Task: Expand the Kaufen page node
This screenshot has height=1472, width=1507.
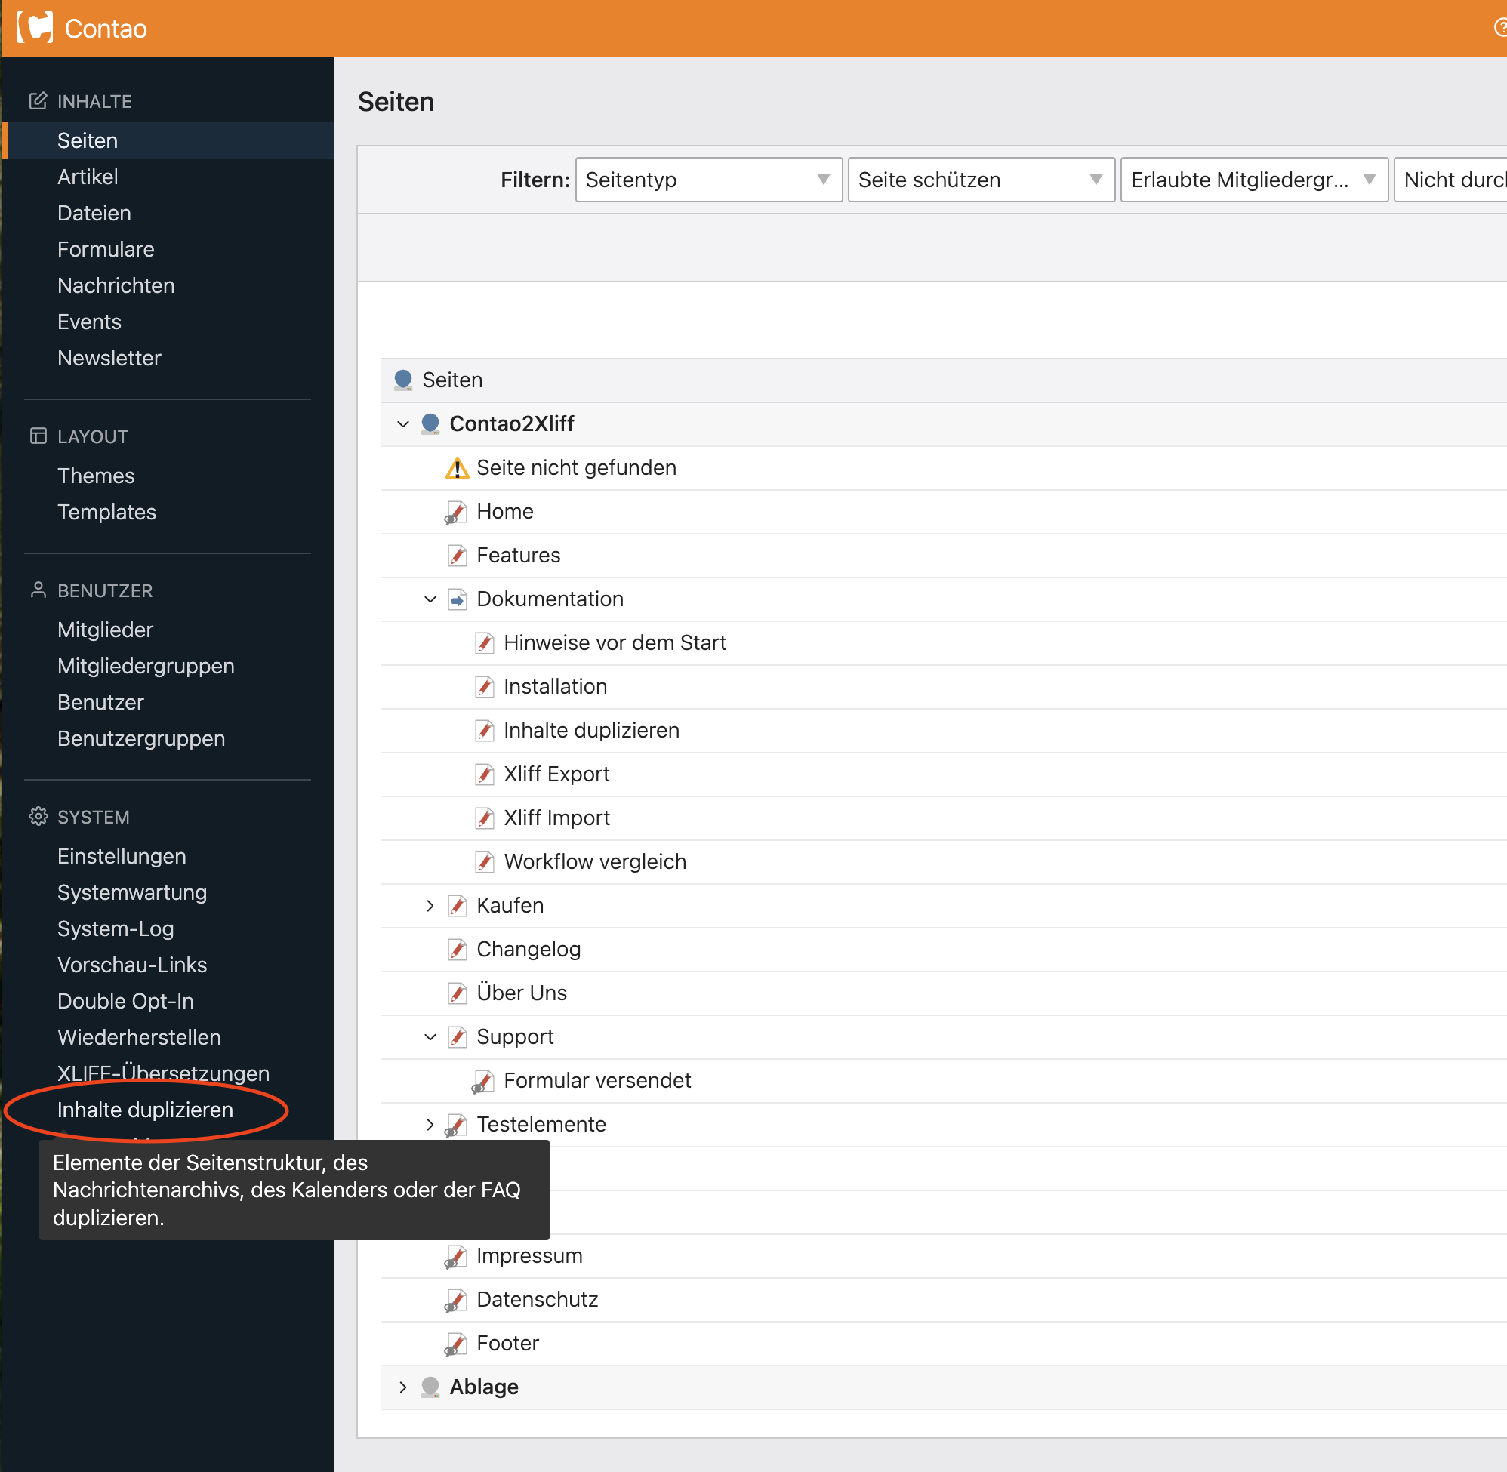Action: pyautogui.click(x=430, y=905)
